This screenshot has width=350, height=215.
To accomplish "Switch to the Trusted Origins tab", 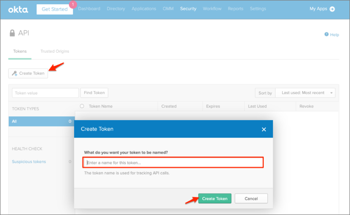I will point(55,51).
